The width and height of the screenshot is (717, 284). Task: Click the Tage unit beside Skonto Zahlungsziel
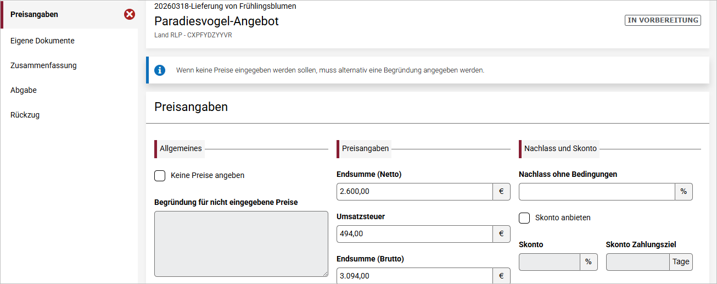[681, 262]
